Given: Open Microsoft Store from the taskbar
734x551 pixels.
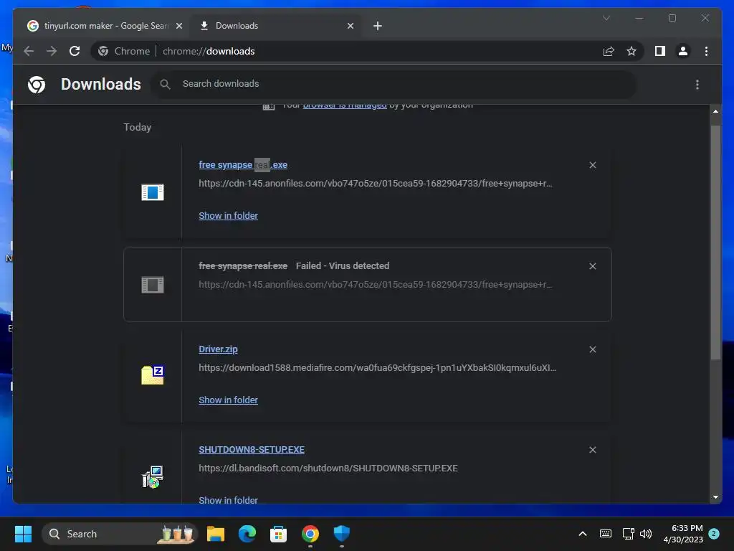Looking at the screenshot, I should (279, 534).
